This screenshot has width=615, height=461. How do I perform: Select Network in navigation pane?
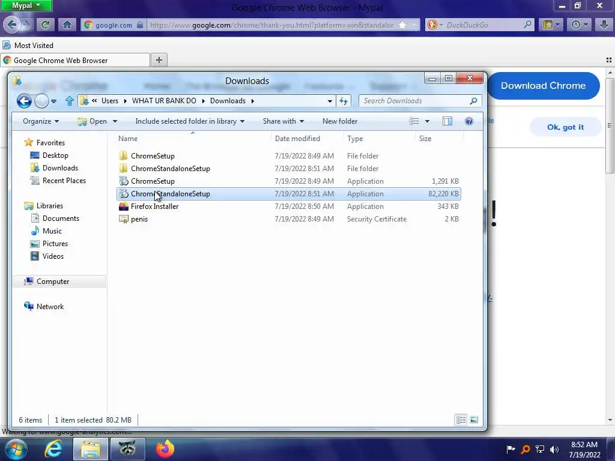point(50,307)
